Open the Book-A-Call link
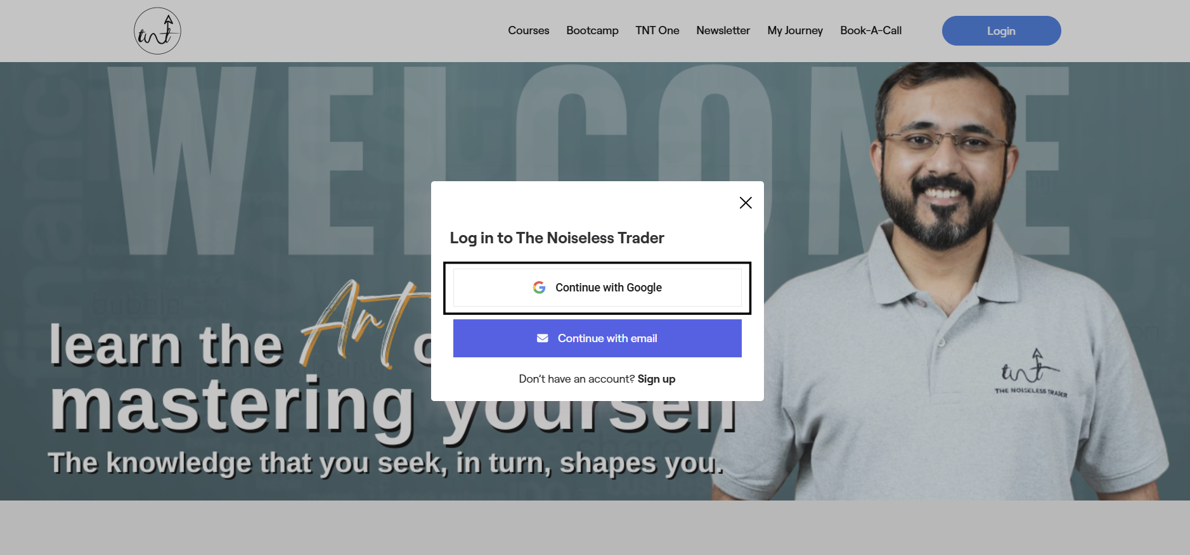Image resolution: width=1190 pixels, height=555 pixels. tap(870, 30)
